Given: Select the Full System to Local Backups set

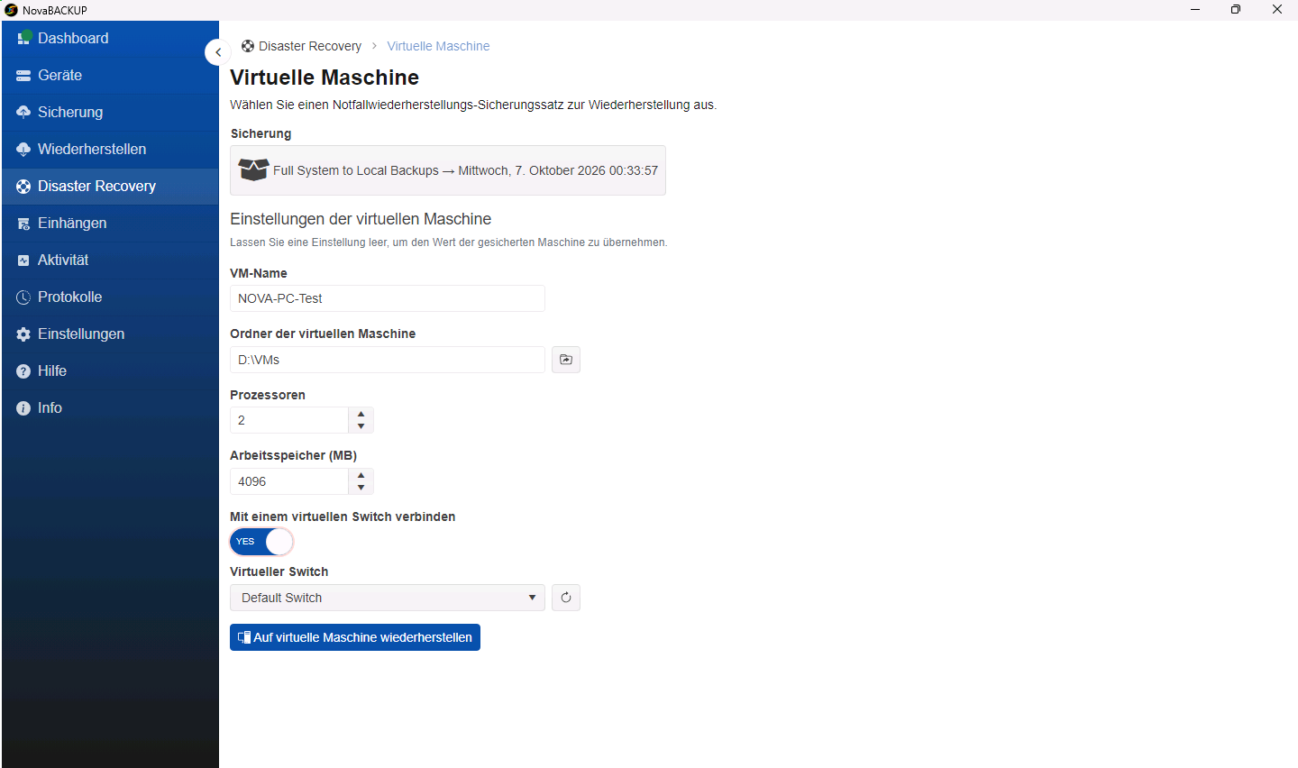Looking at the screenshot, I should tap(448, 170).
